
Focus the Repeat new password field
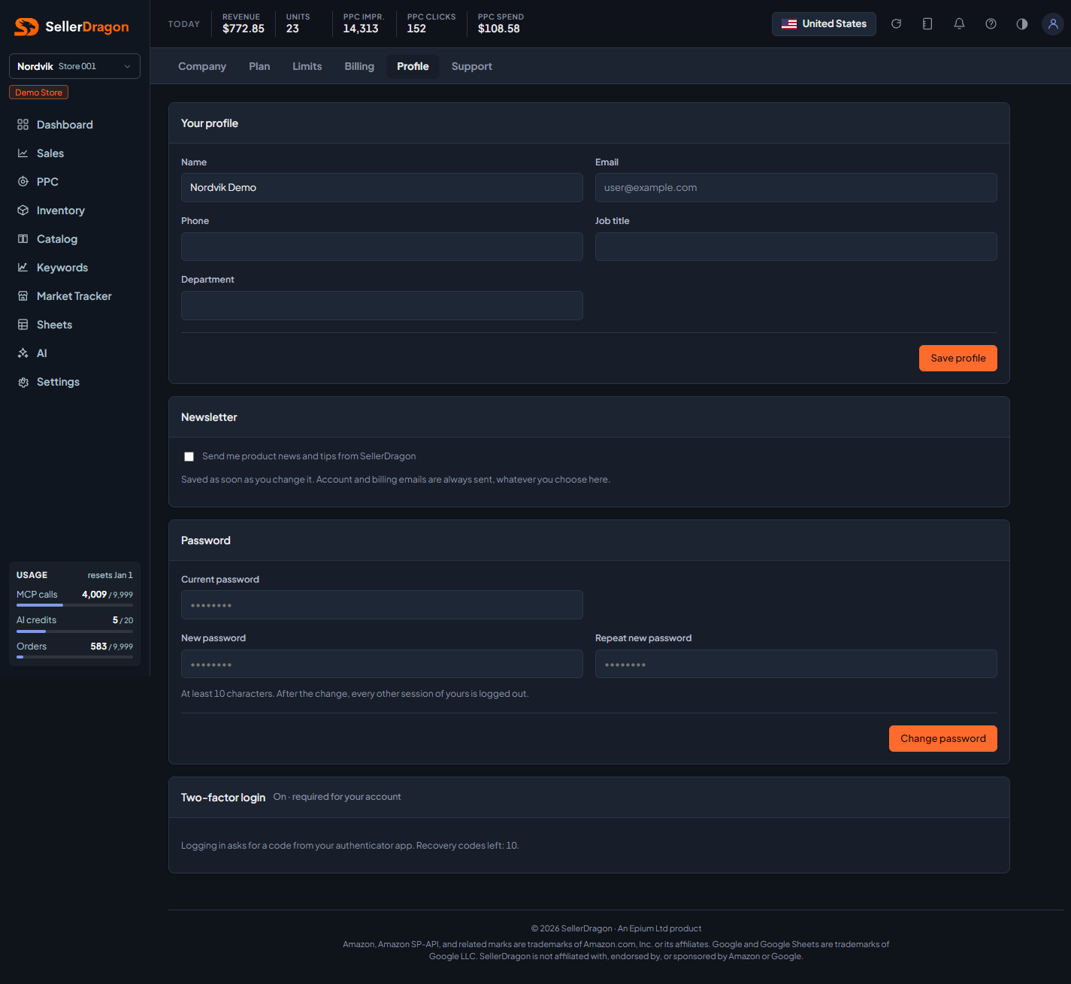(796, 664)
